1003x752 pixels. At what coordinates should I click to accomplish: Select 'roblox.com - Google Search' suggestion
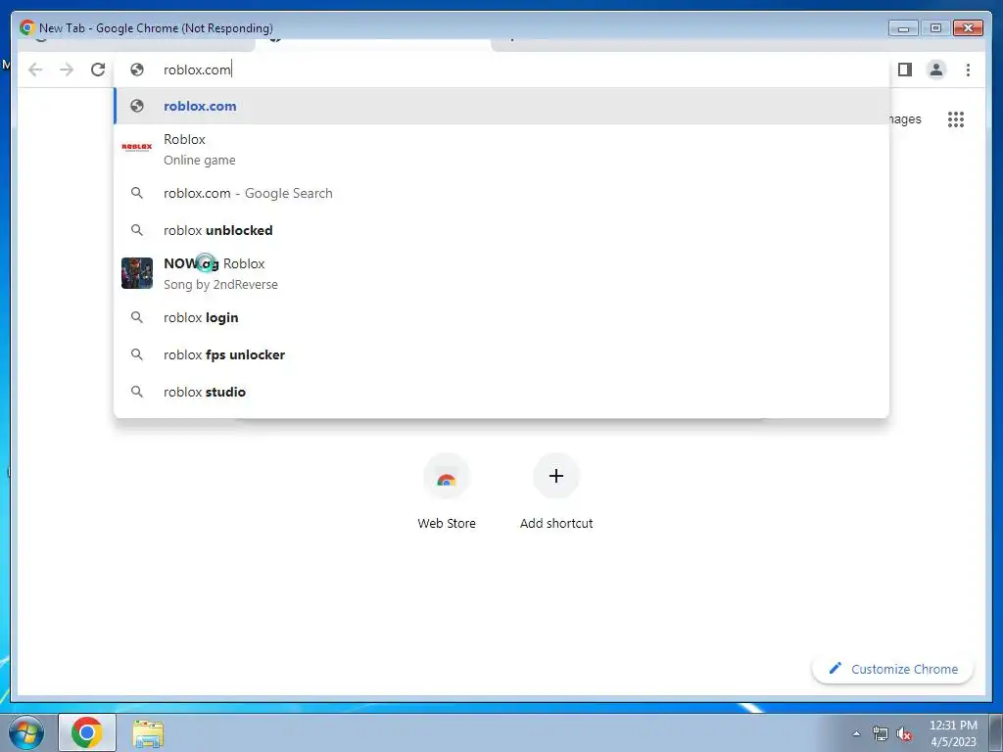click(x=502, y=193)
